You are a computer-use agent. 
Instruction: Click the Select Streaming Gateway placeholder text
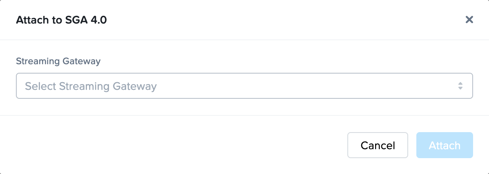91,86
